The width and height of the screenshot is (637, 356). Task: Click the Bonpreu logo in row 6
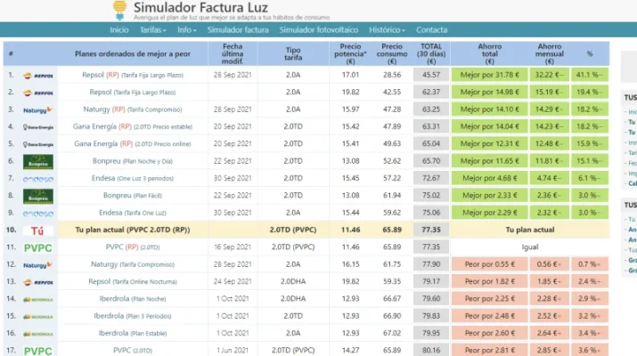38,162
